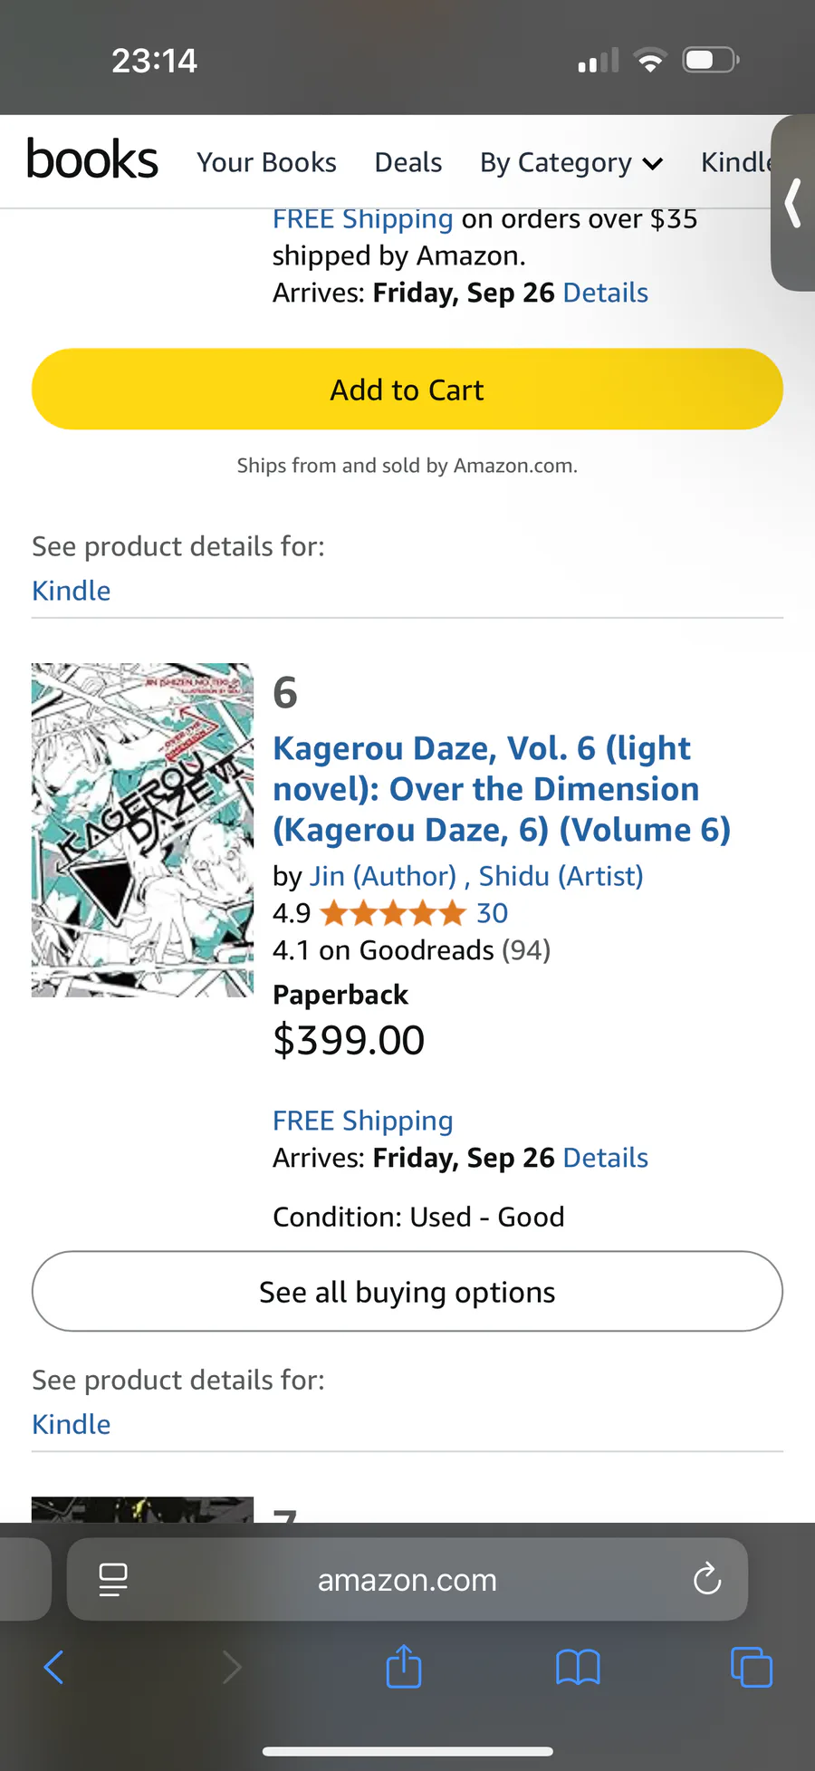This screenshot has height=1771, width=815.
Task: Show all open Safari tabs
Action: [751, 1667]
